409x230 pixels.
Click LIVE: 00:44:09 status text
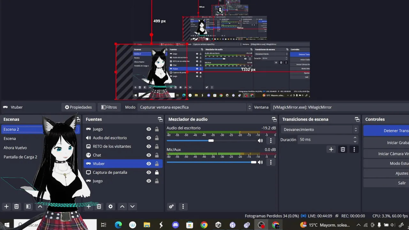pyautogui.click(x=320, y=216)
